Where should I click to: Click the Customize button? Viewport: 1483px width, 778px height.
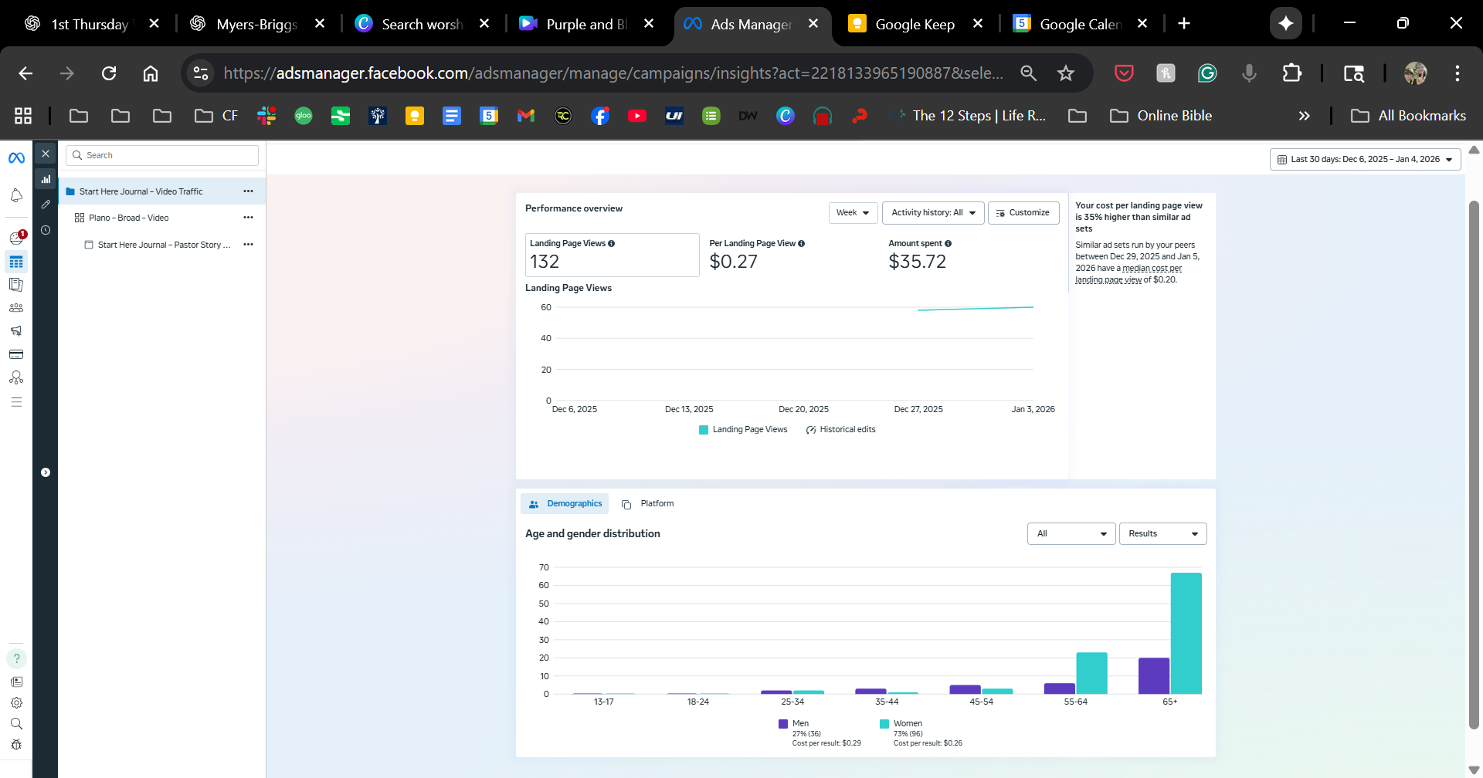tap(1023, 213)
